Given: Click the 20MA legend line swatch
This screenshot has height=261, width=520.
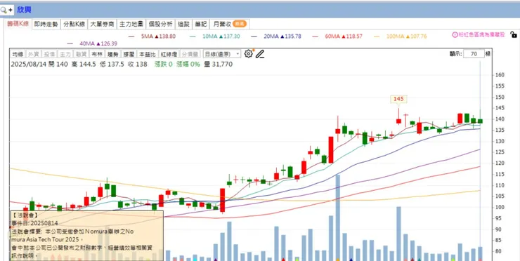Looking at the screenshot, I should tap(254, 36).
